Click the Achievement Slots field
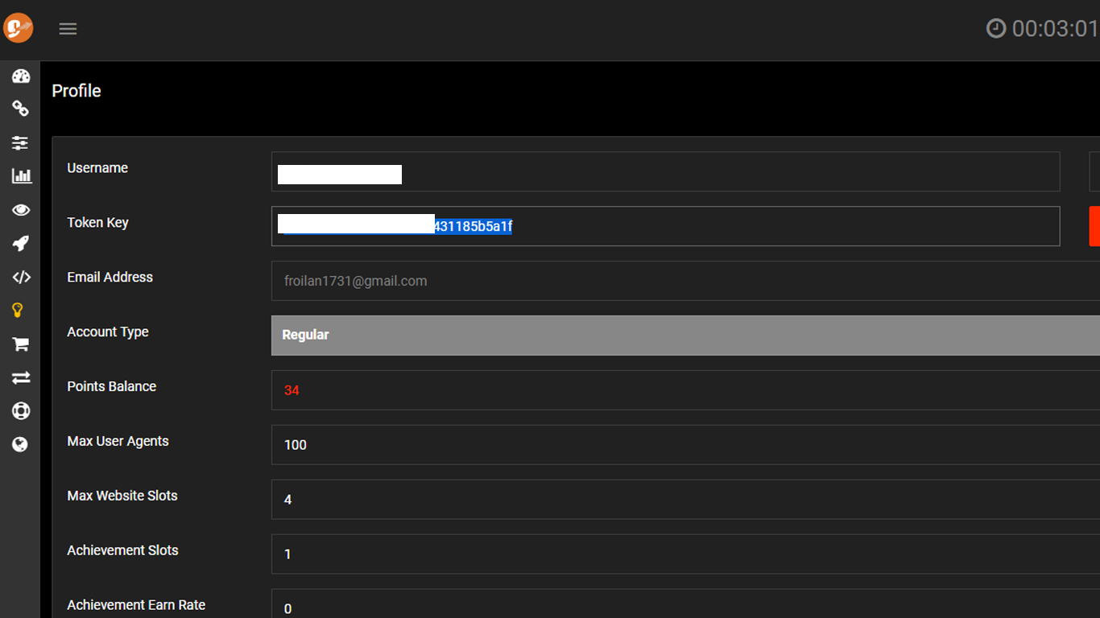 [x=685, y=554]
